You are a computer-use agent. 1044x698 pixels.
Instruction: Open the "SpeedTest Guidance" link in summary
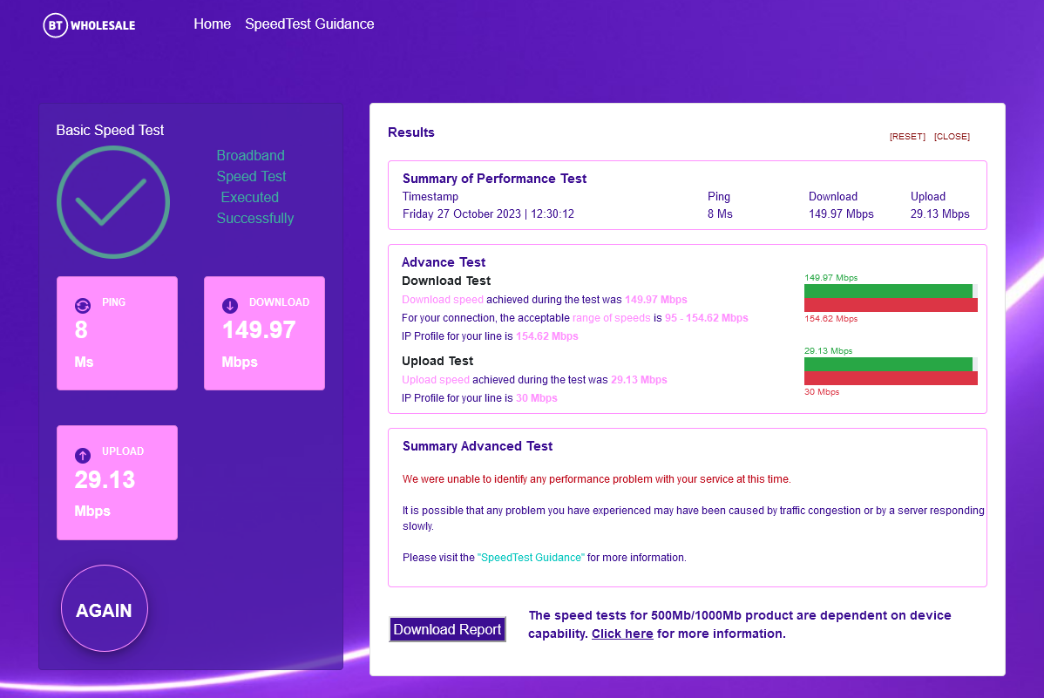pyautogui.click(x=531, y=558)
